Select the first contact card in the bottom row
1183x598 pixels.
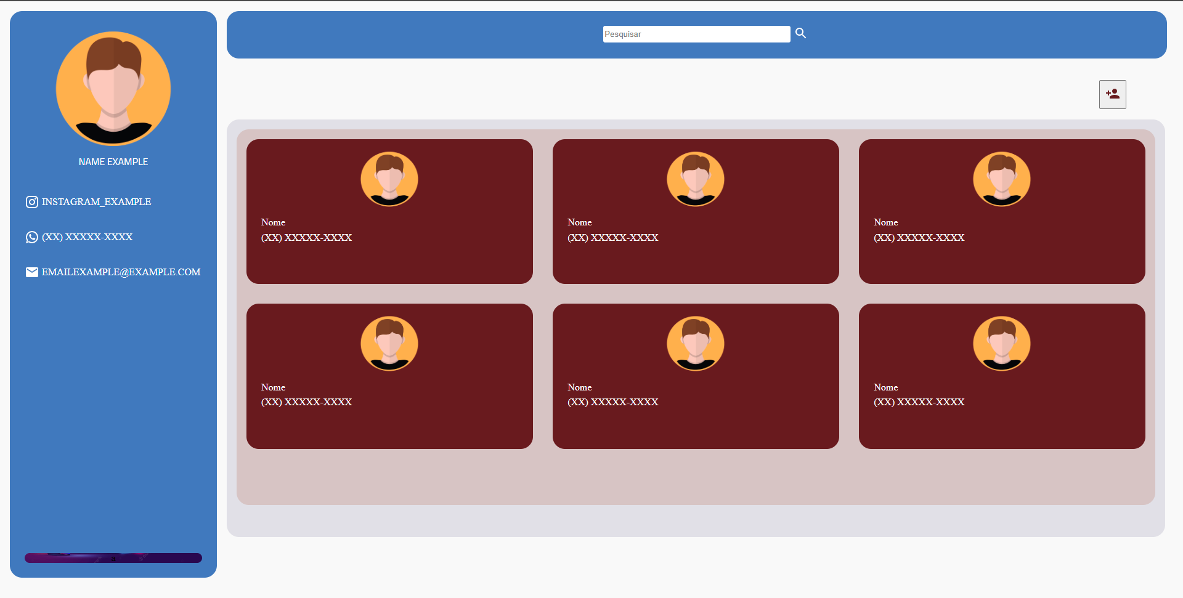tap(389, 376)
